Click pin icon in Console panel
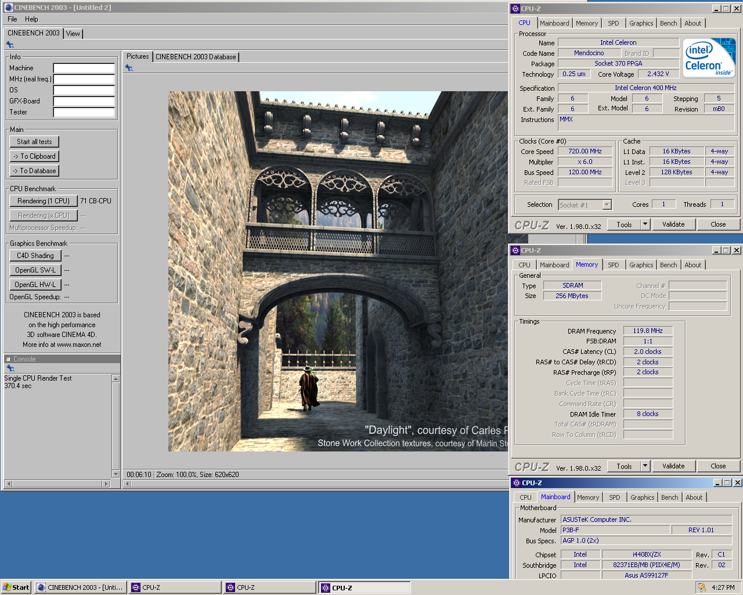 pos(10,368)
